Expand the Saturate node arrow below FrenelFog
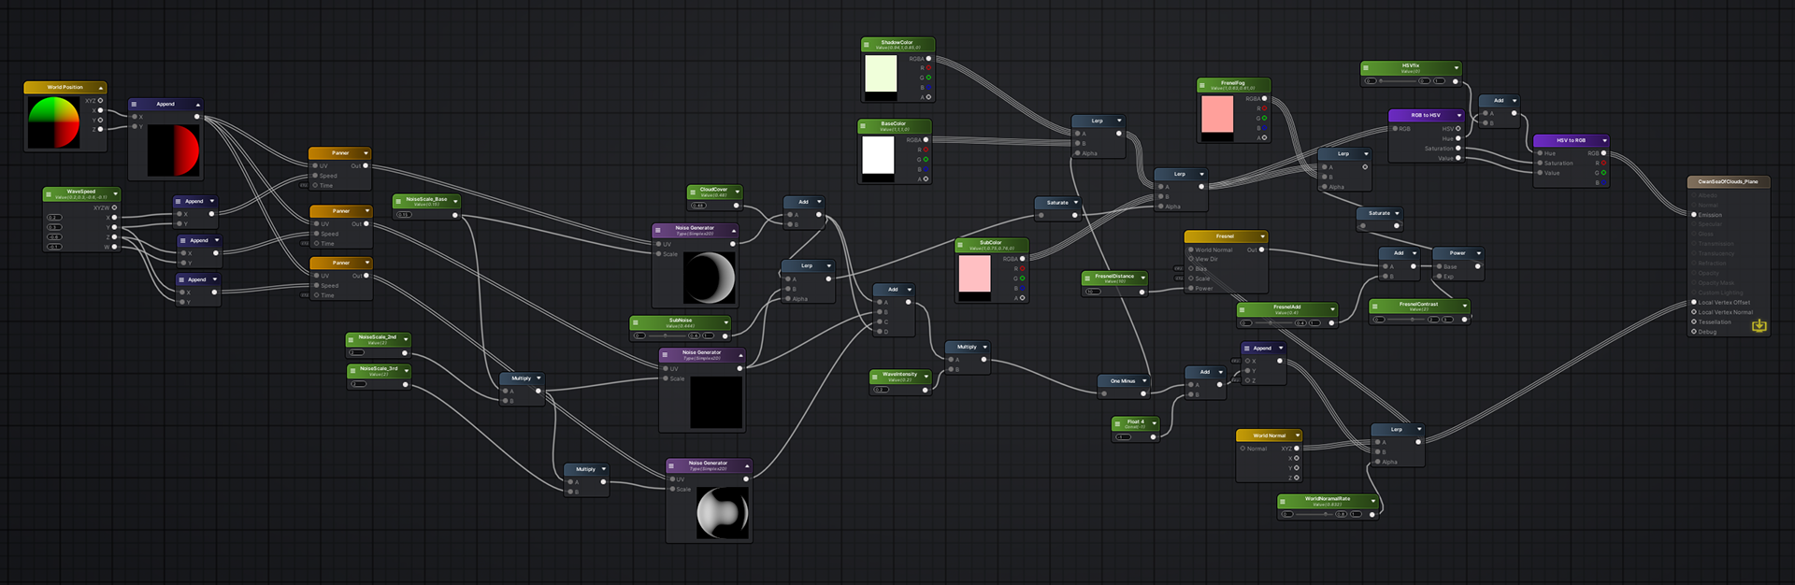 (1397, 213)
